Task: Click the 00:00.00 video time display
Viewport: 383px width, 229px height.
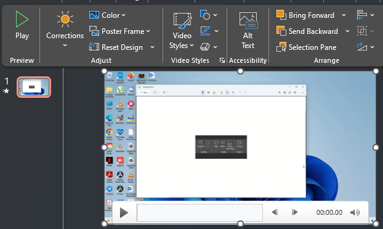Action: pyautogui.click(x=329, y=212)
